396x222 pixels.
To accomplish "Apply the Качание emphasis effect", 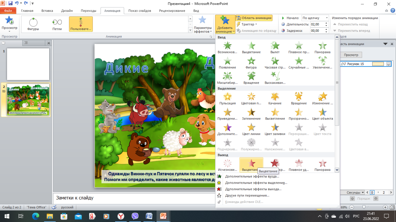I will [x=275, y=98].
